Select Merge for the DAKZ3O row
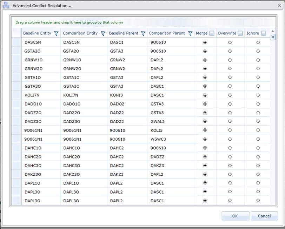The height and width of the screenshot is (229, 285). point(205,174)
